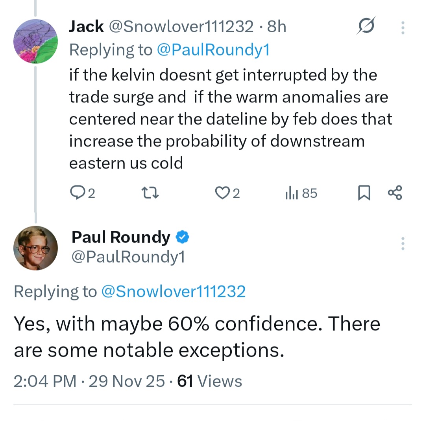The height and width of the screenshot is (421, 425).
Task: Open Paul Roundy's profile photo
Action: [x=36, y=248]
